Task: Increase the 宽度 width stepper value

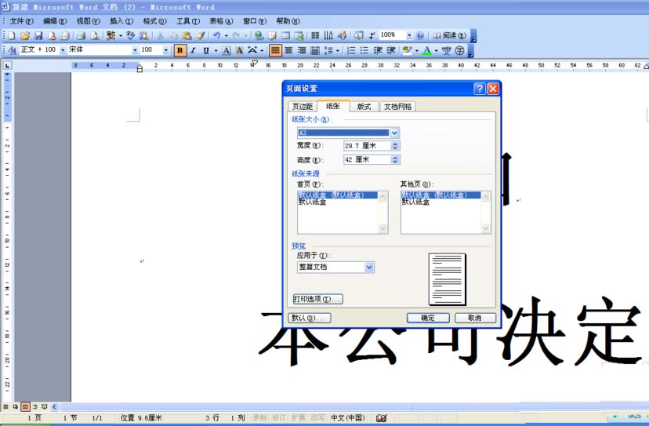Action: pyautogui.click(x=395, y=144)
